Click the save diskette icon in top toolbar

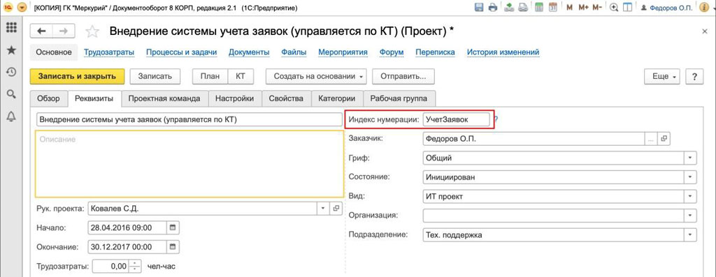pos(479,7)
